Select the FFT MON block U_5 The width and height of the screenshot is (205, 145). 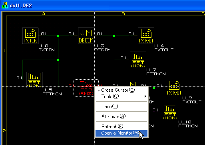tap(34, 80)
